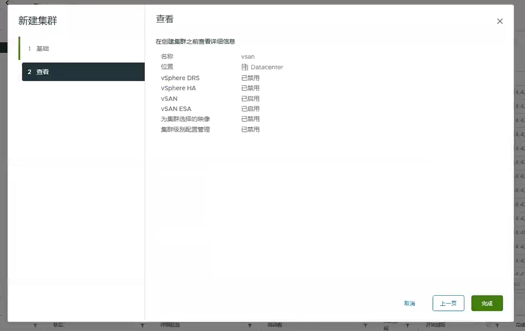Click 已禁用 value in the vSphere DRS row
The image size is (525, 331).
point(250,78)
